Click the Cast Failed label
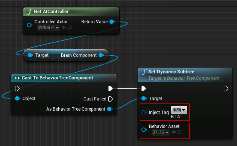This screenshot has width=237, height=146. click(95, 99)
